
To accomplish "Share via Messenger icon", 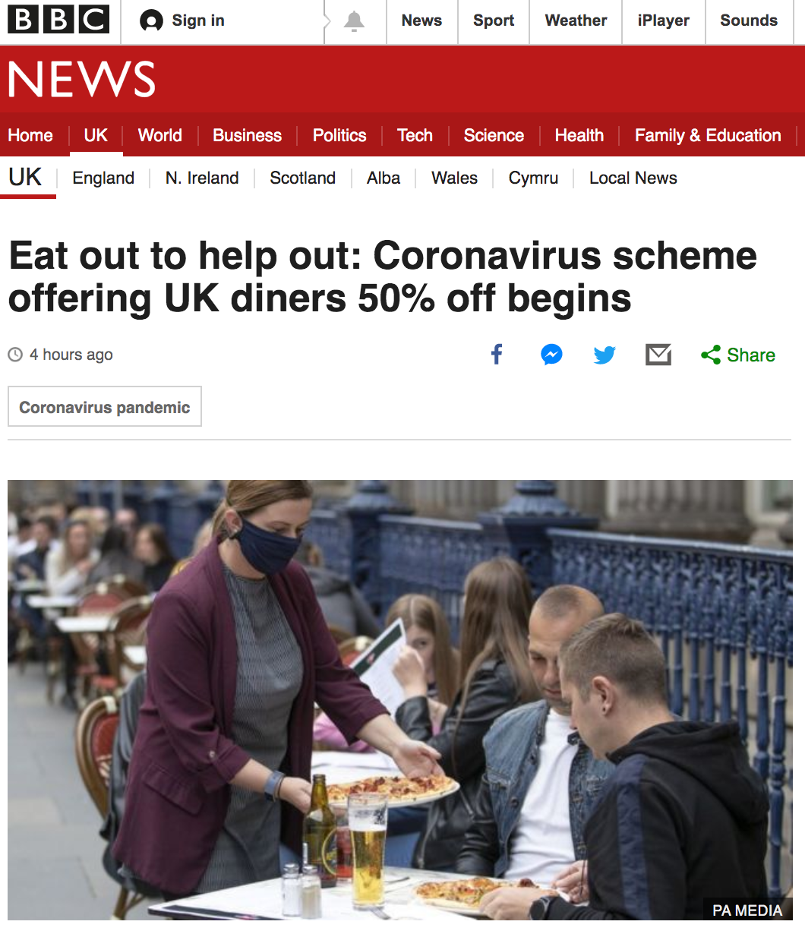I will 552,355.
